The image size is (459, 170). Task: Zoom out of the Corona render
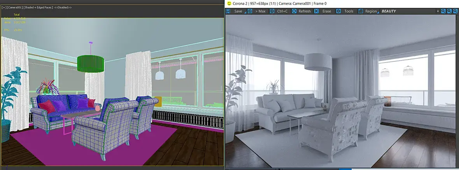click(449, 11)
